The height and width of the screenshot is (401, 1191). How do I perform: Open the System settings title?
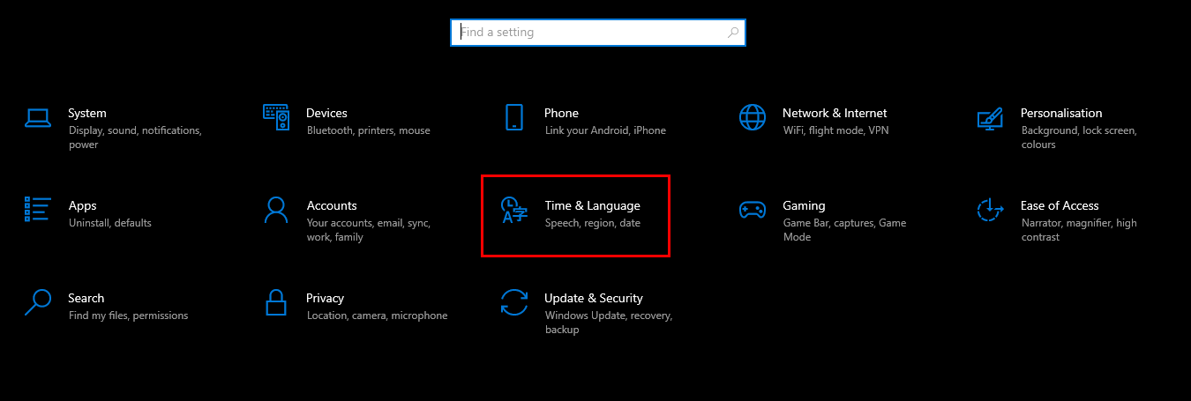pyautogui.click(x=87, y=113)
